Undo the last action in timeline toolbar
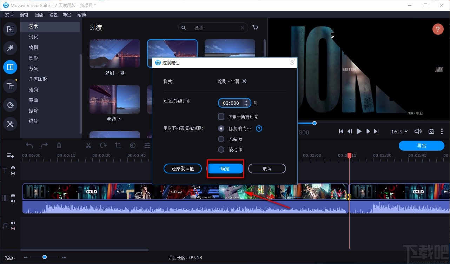Screen dimensions: 450x264 (29, 145)
